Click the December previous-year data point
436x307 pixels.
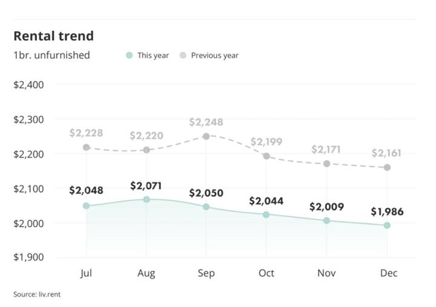click(x=387, y=167)
